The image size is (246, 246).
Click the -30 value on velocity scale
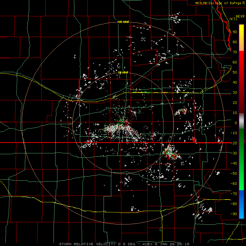[x=234, y=153]
